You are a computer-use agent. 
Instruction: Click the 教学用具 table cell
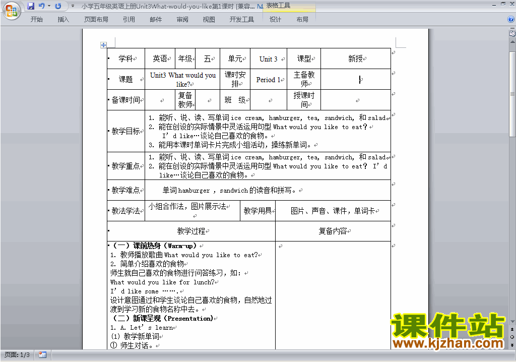coord(258,211)
